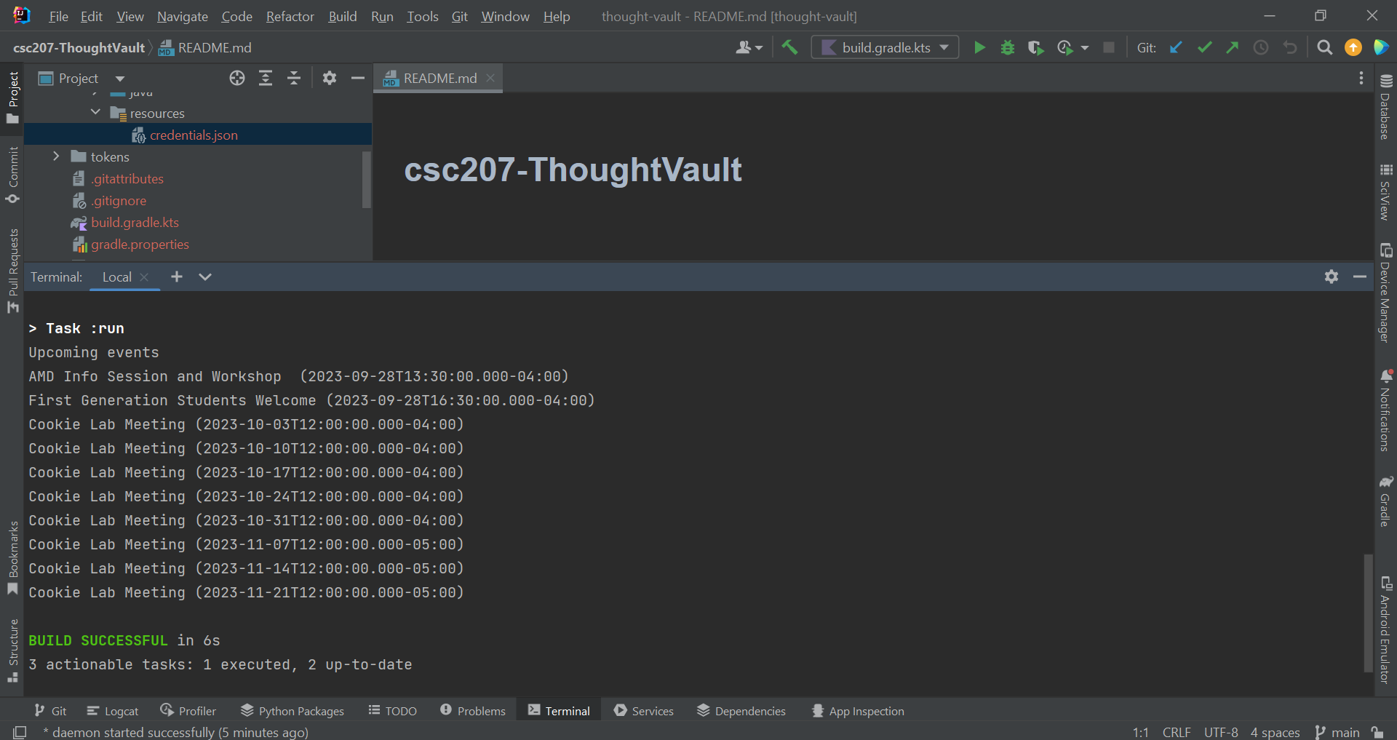Toggle Pull Requests tool window

[x=12, y=271]
